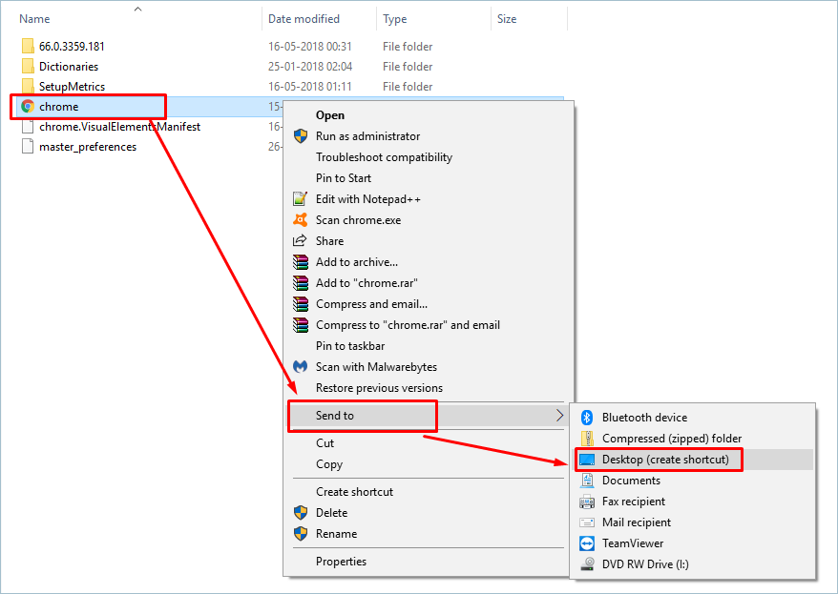
Task: Click the Avast scan icon for chrome.exe
Action: (300, 220)
